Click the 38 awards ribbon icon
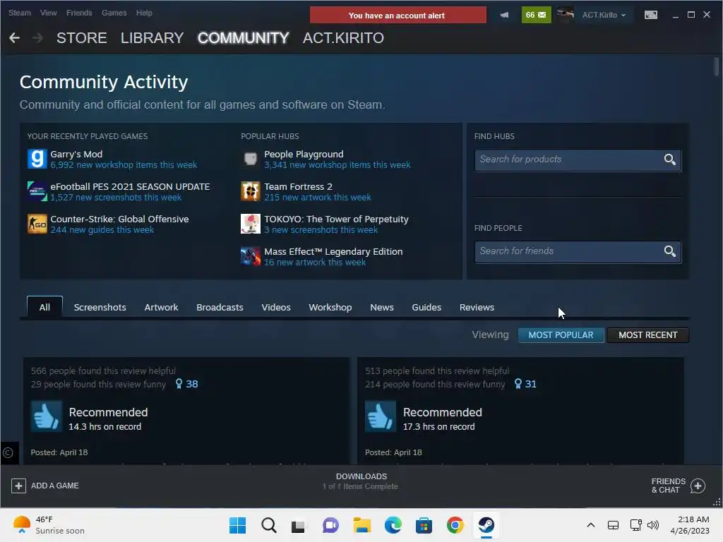723x542 pixels. pos(179,384)
